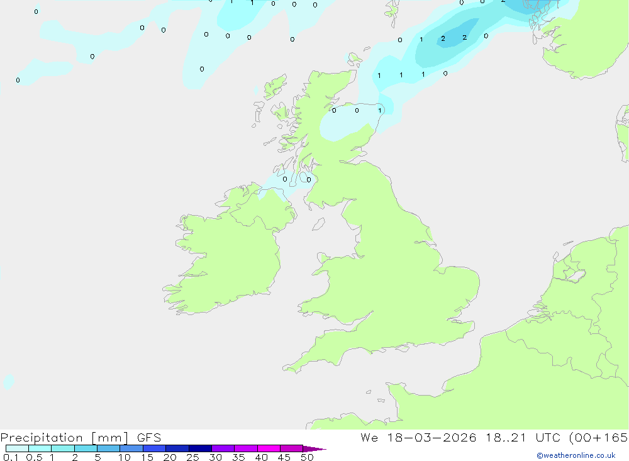Select the 20–25 mm dark blue legend swatch
This screenshot has height=461, width=629.
177,448
